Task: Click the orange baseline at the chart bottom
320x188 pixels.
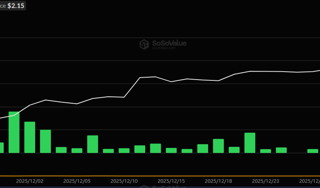Action: 160,176
